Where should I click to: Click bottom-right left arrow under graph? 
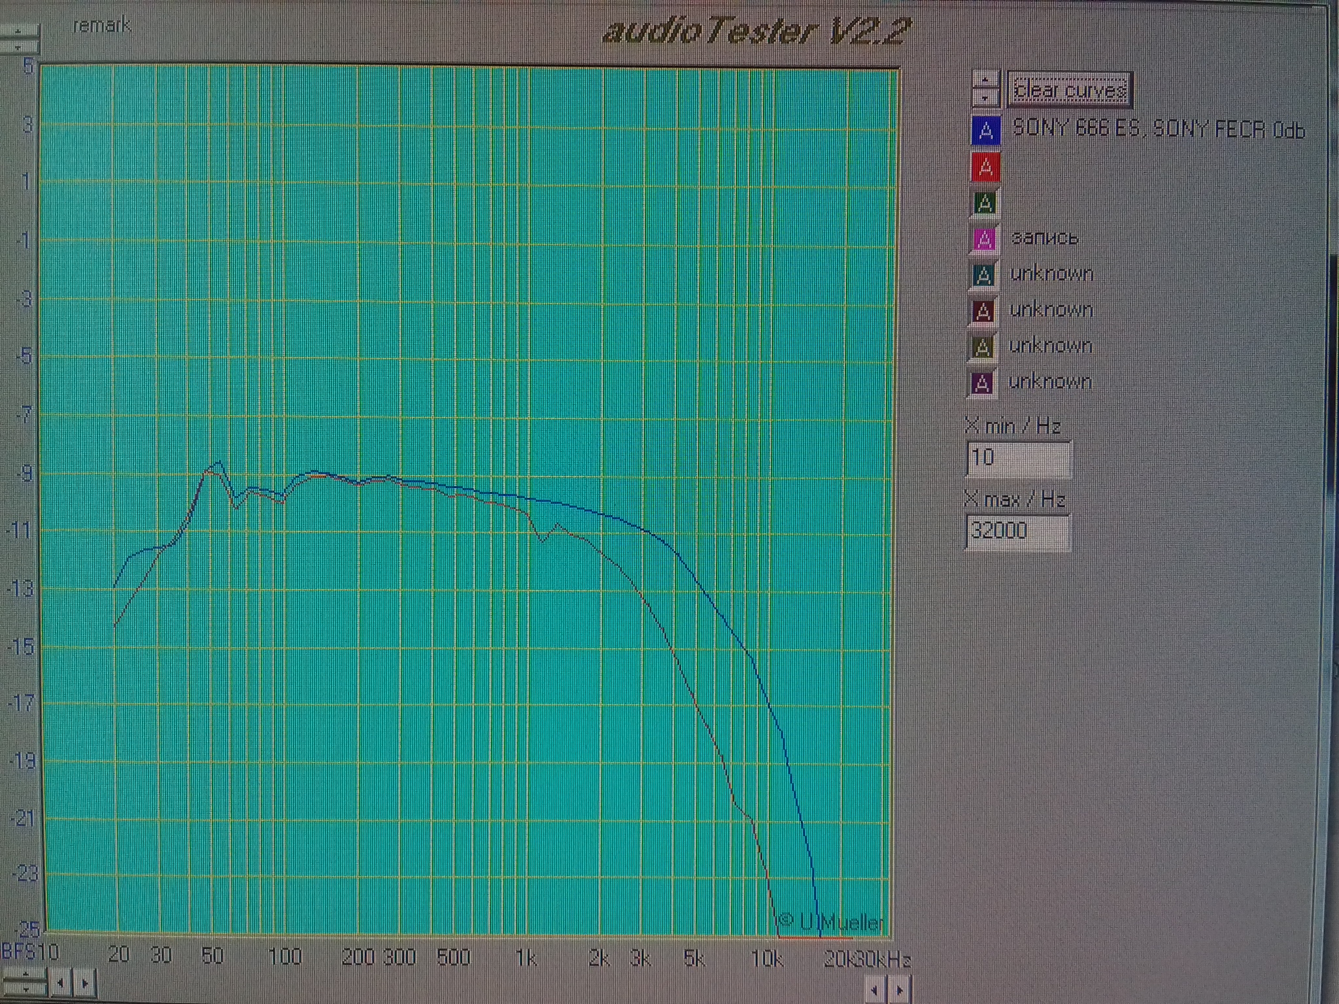pyautogui.click(x=875, y=990)
